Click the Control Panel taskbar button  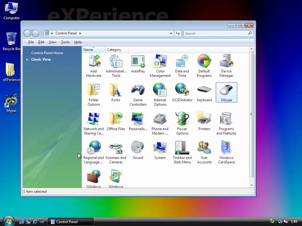point(71,222)
